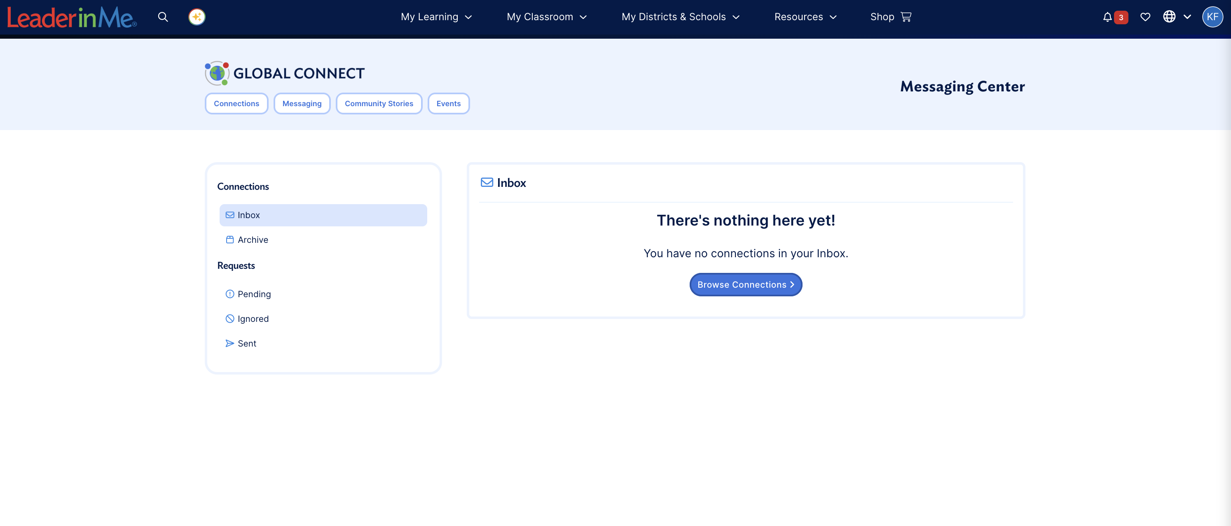Open My Districts & Schools menu
Image resolution: width=1231 pixels, height=526 pixels.
[x=681, y=17]
